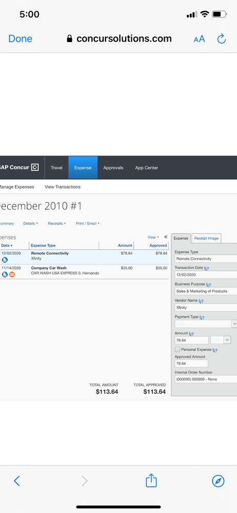Click the Vendor Name field containing Xfinity
237x513 pixels.
click(206, 308)
